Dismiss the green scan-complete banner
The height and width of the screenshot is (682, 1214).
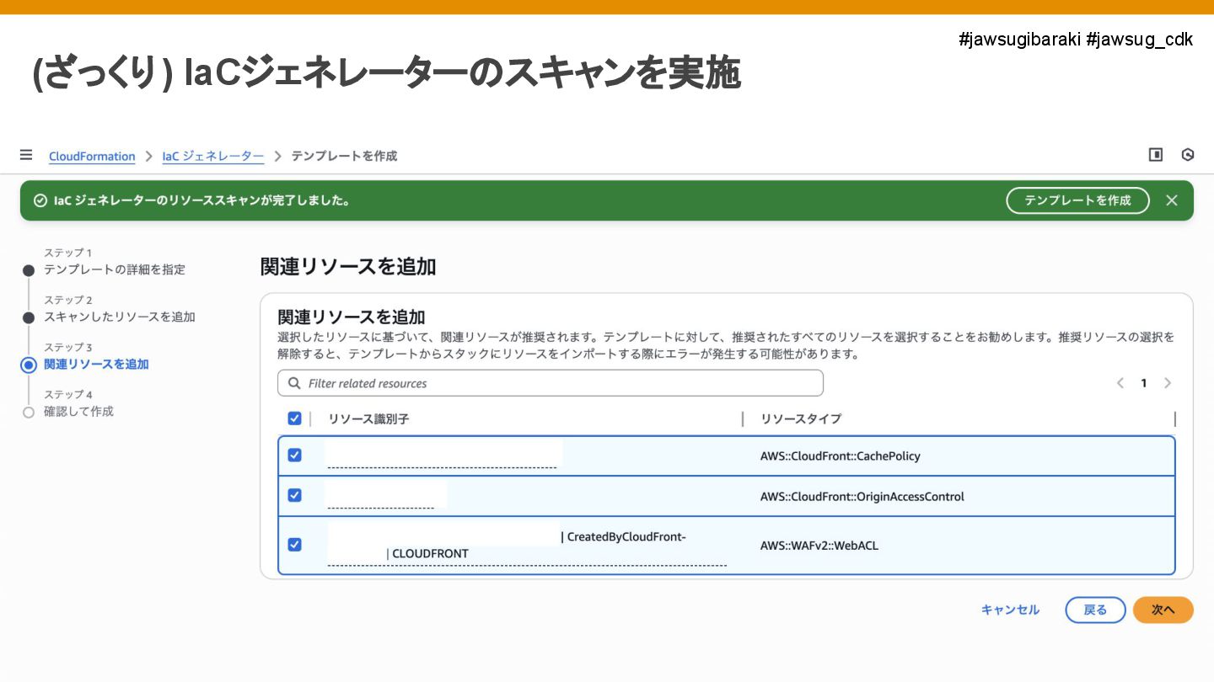pyautogui.click(x=1172, y=200)
